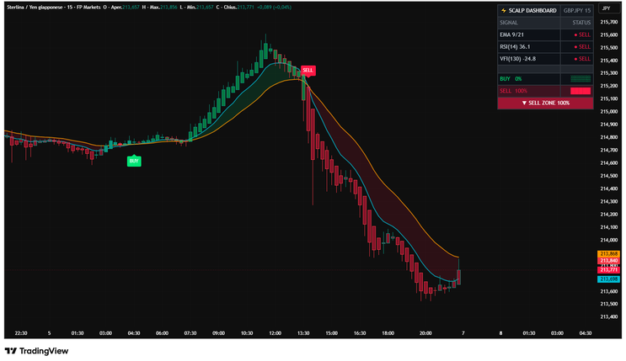Click the SCALP DASHBOARD title text
The height and width of the screenshot is (361, 626).
pyautogui.click(x=532, y=10)
